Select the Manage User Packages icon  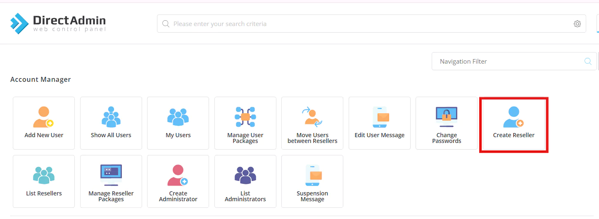(245, 117)
